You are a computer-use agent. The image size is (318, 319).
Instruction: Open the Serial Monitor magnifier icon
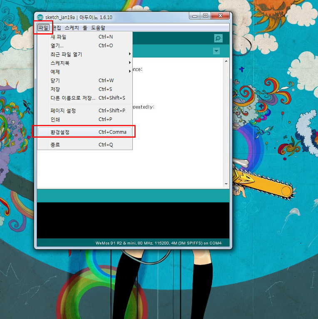click(x=218, y=38)
